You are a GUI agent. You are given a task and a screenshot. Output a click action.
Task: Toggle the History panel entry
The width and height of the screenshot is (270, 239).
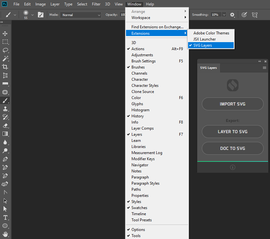157,116
